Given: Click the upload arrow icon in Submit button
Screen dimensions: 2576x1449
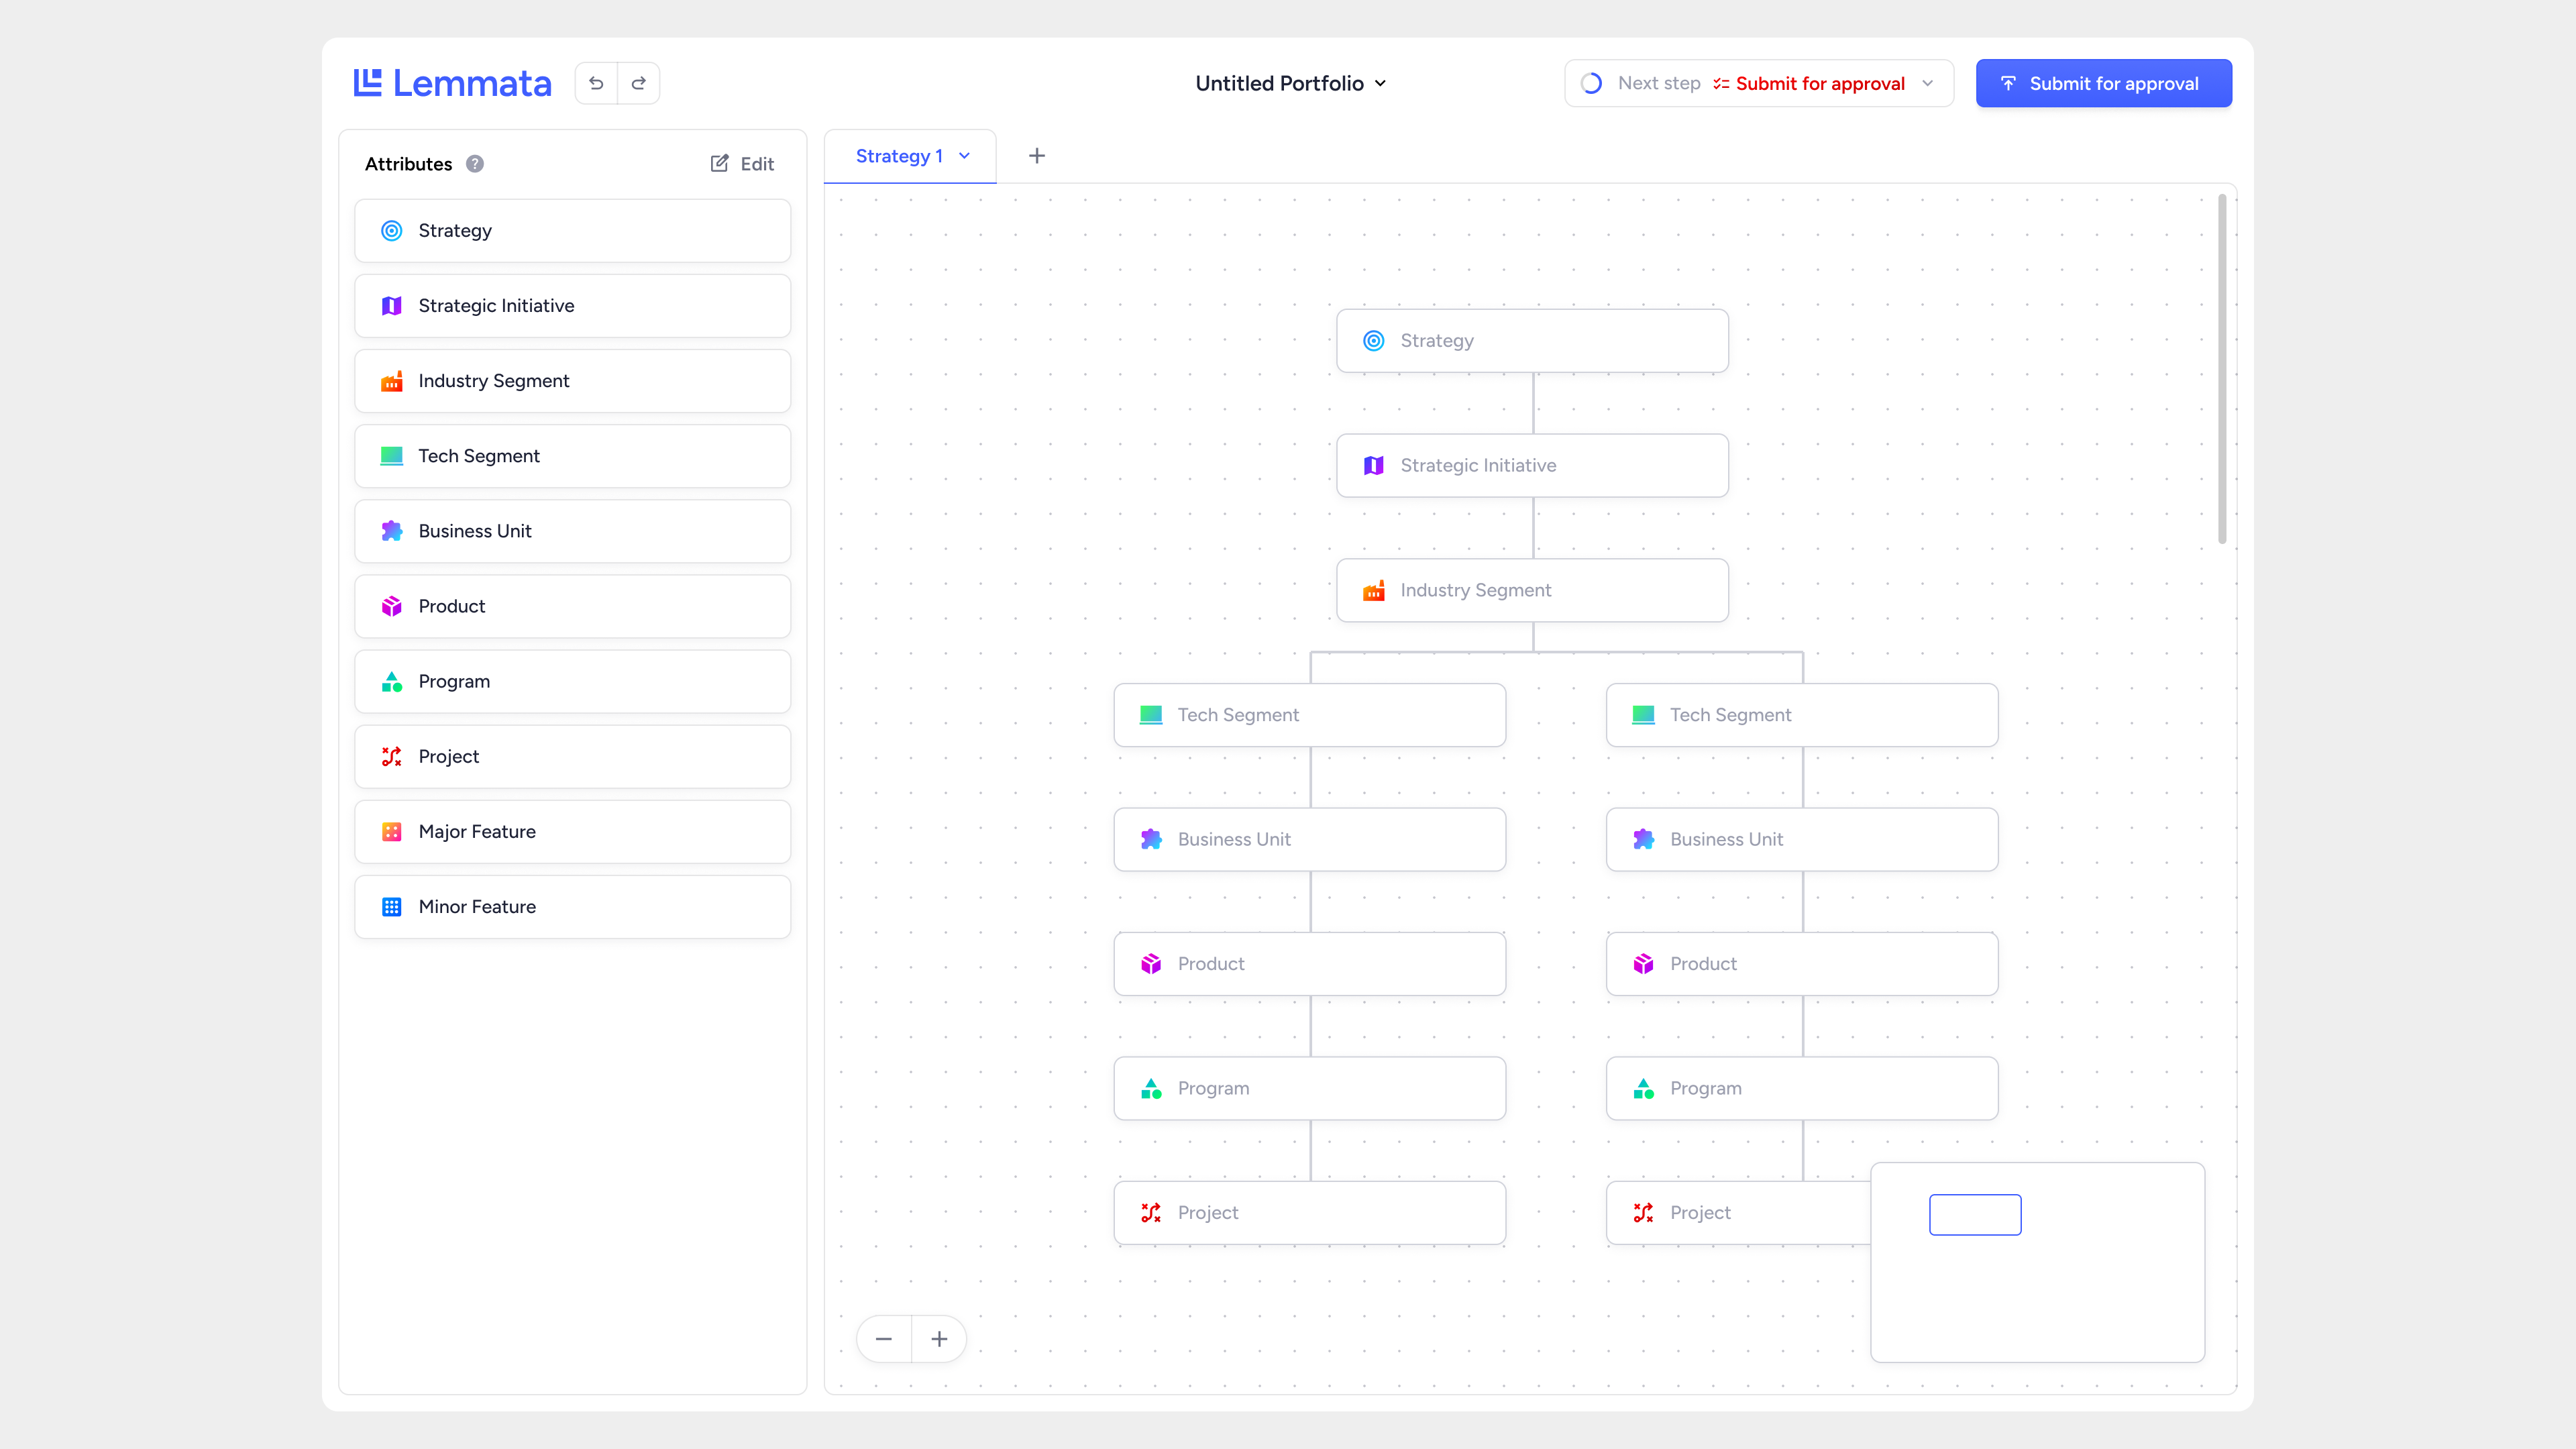Looking at the screenshot, I should [x=2008, y=83].
